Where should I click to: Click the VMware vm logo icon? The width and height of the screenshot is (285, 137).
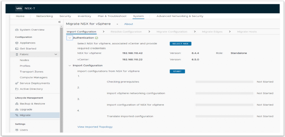coord(19,9)
